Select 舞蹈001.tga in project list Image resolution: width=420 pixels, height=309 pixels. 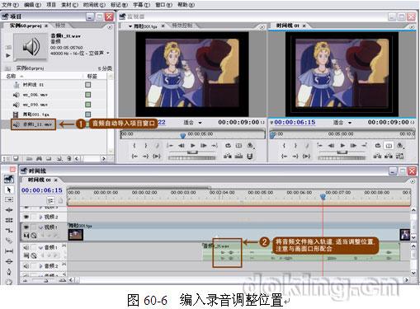[x=35, y=115]
